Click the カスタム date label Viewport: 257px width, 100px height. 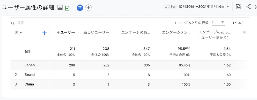tap(170, 7)
